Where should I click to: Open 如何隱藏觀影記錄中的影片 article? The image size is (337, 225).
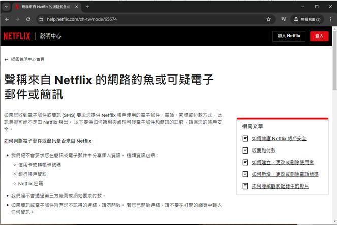point(280,186)
